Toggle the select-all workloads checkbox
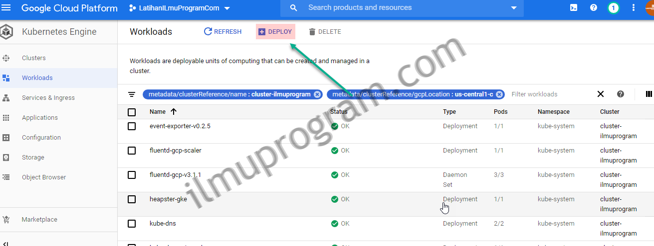This screenshot has height=246, width=654. (x=132, y=112)
